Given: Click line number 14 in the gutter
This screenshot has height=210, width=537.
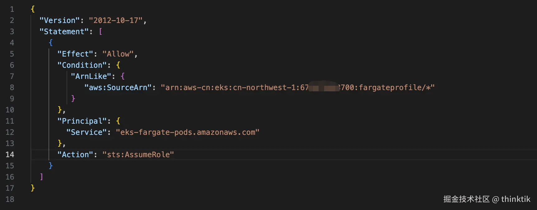Looking at the screenshot, I should 10,154.
